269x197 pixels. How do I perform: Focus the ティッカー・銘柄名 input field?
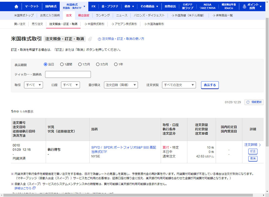click(x=68, y=74)
